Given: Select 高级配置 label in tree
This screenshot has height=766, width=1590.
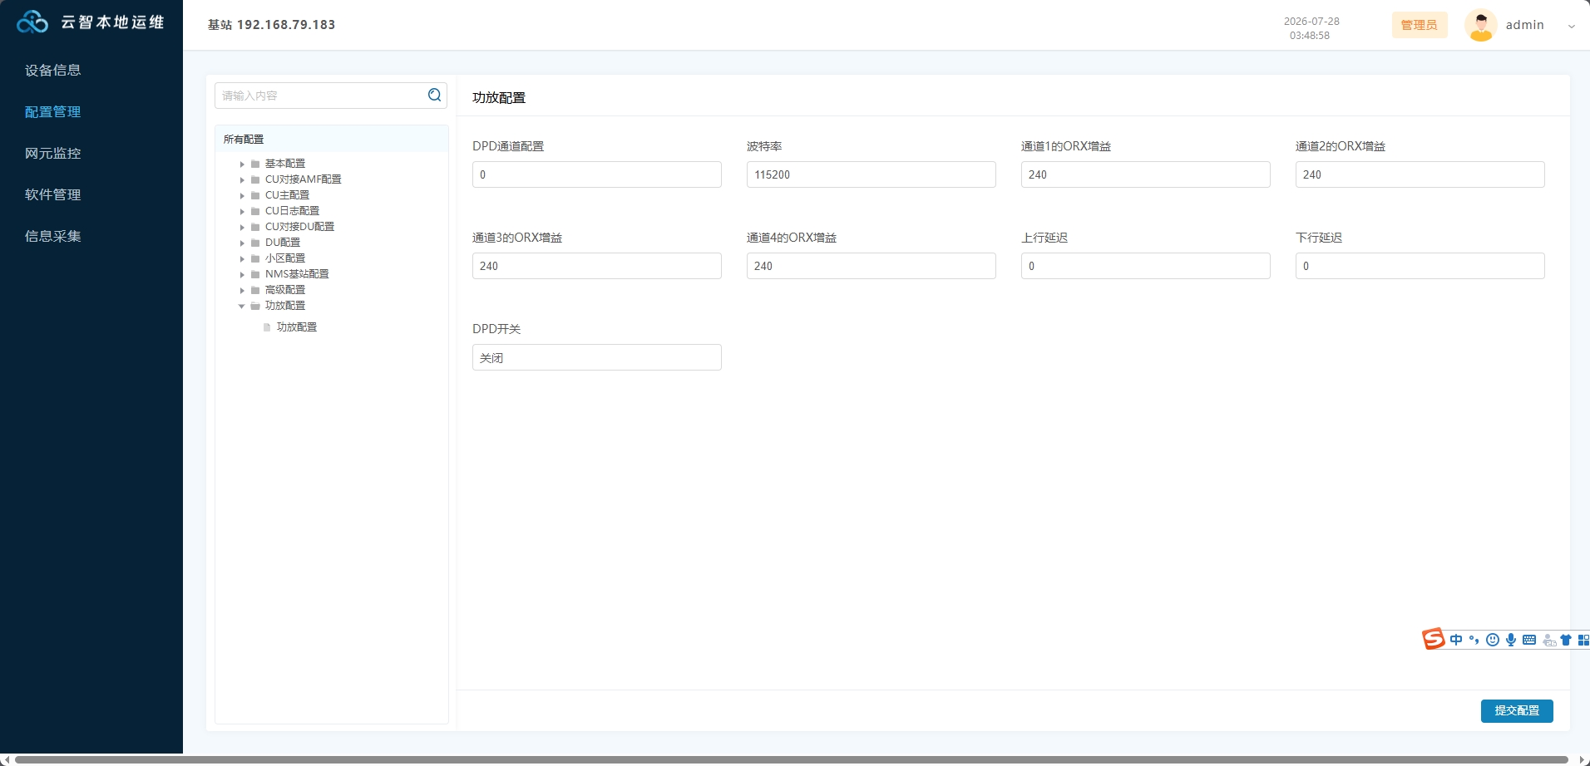Looking at the screenshot, I should click(x=285, y=290).
